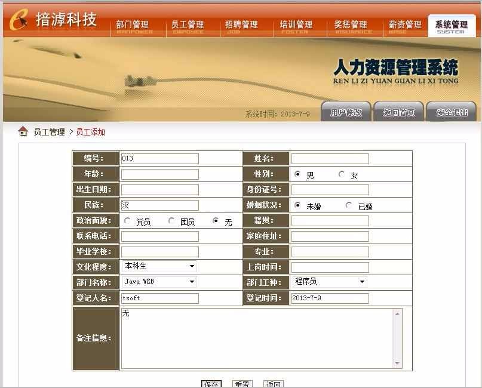
Task: Click the 返回首页 (return home) button
Action: (x=398, y=111)
